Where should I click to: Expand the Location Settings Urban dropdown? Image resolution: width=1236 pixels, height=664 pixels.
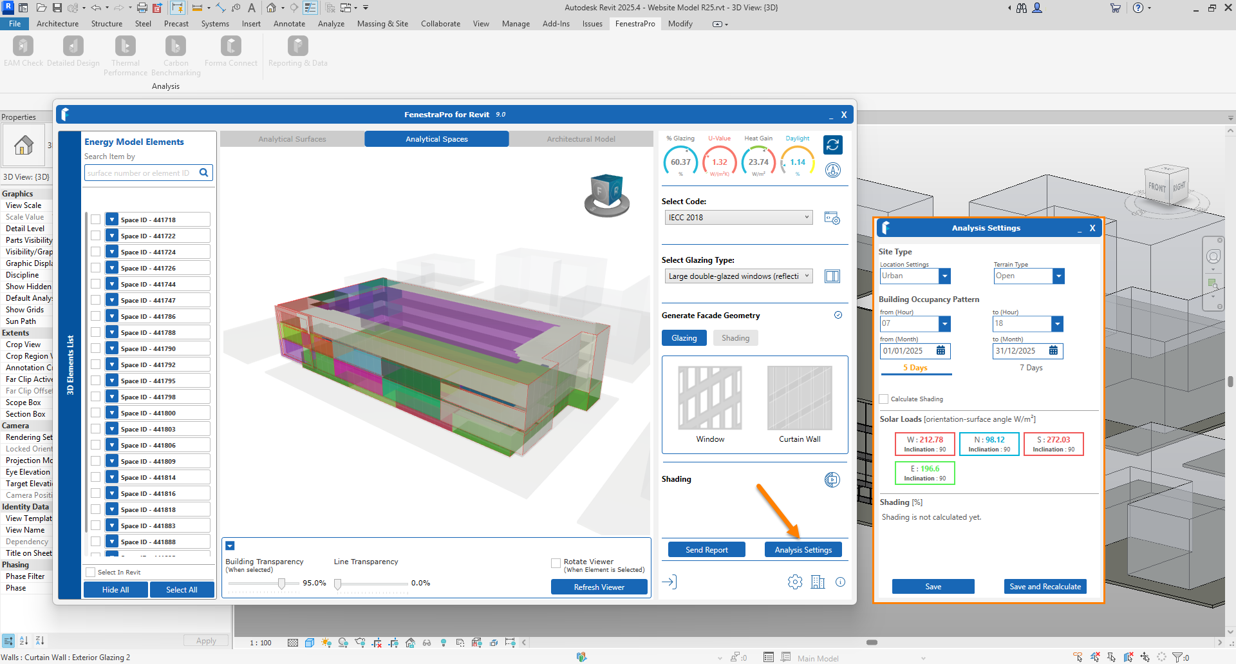click(x=944, y=276)
